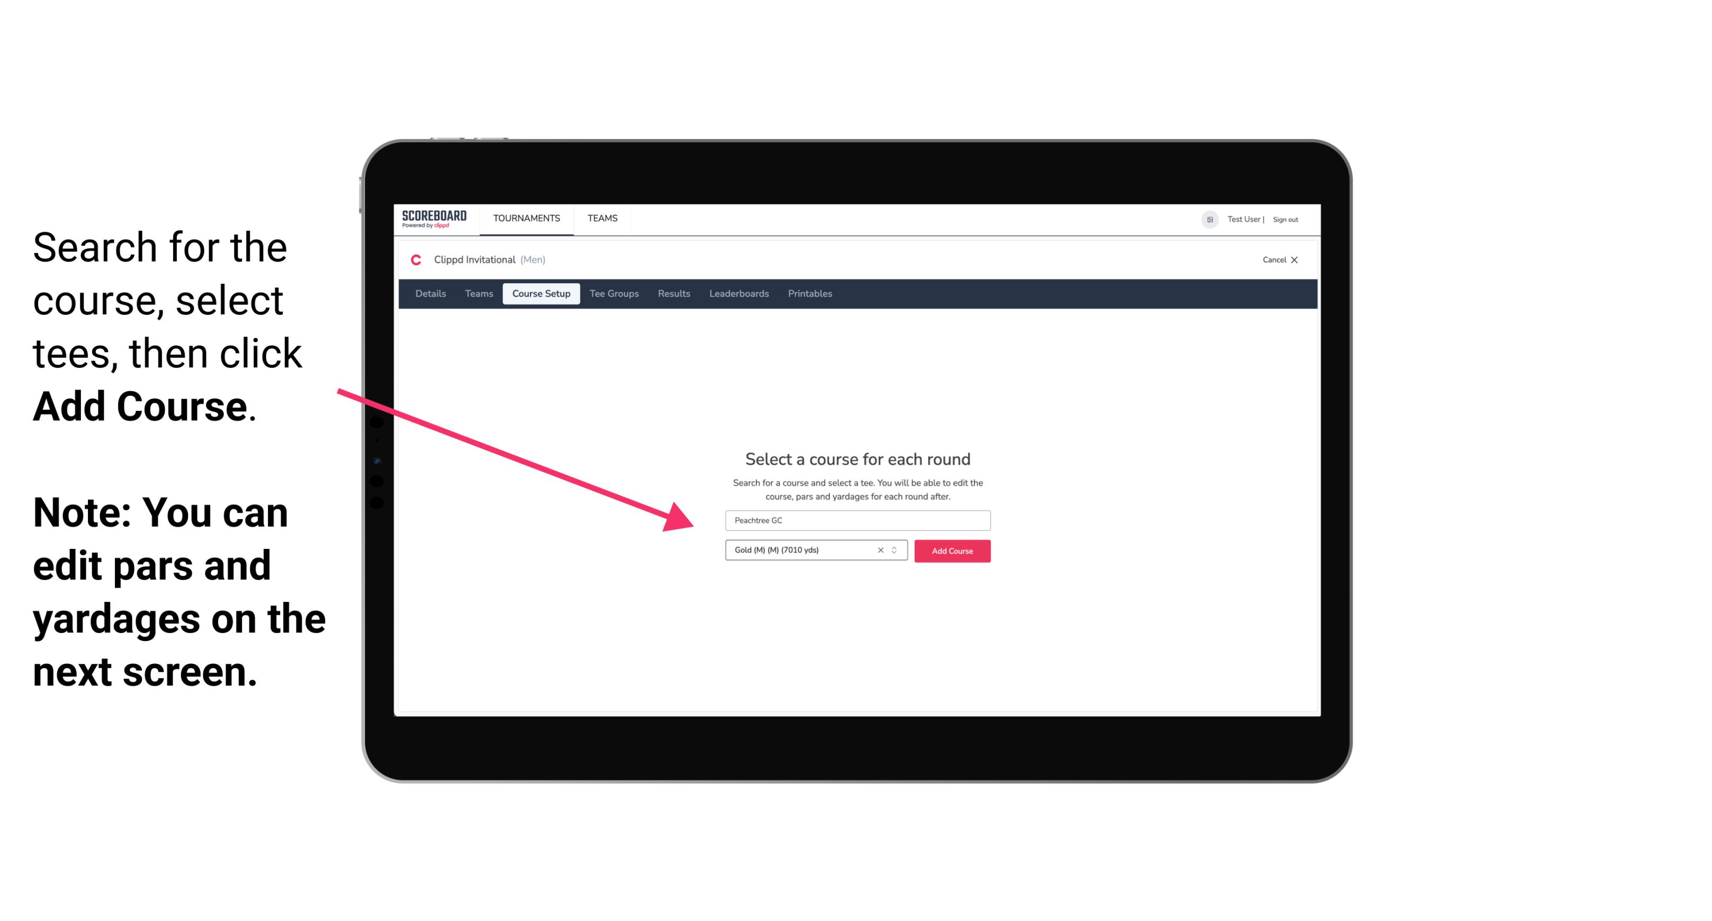Click the Tee Groups tab
This screenshot has height=921, width=1712.
(x=612, y=294)
